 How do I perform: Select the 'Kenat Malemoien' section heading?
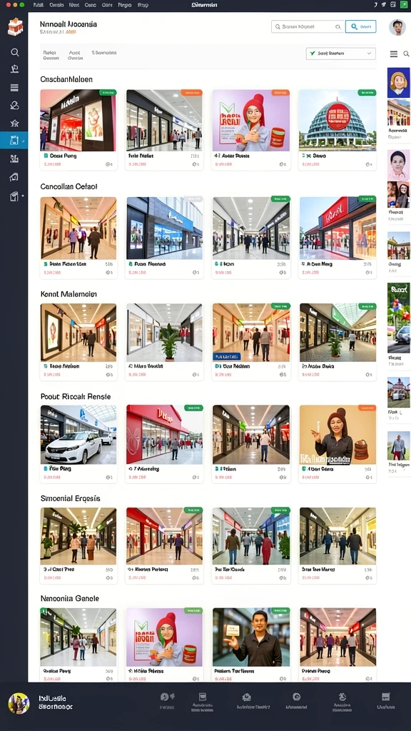pyautogui.click(x=69, y=294)
